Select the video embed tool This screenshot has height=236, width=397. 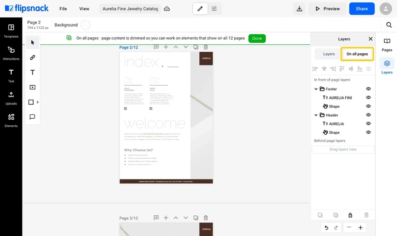[x=32, y=87]
